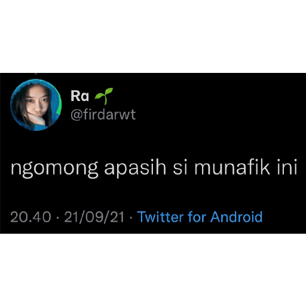Click the word munafik in the tweet

pyautogui.click(x=232, y=167)
